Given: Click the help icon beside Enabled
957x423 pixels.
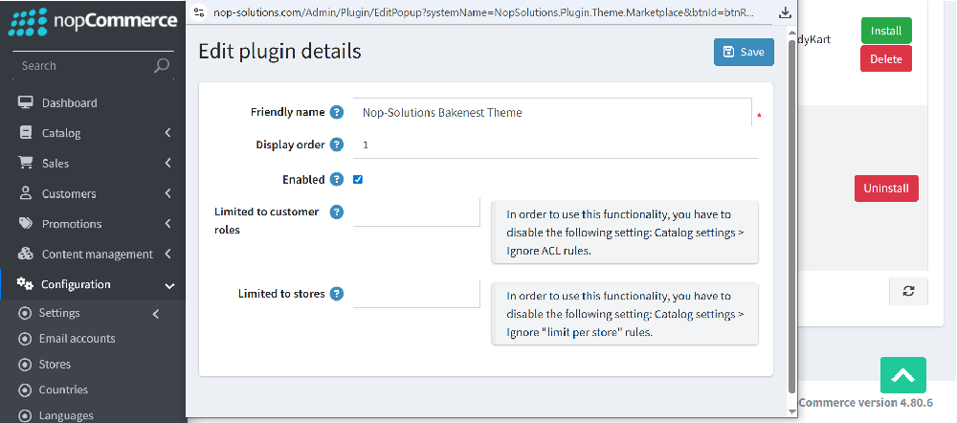Looking at the screenshot, I should (x=337, y=179).
